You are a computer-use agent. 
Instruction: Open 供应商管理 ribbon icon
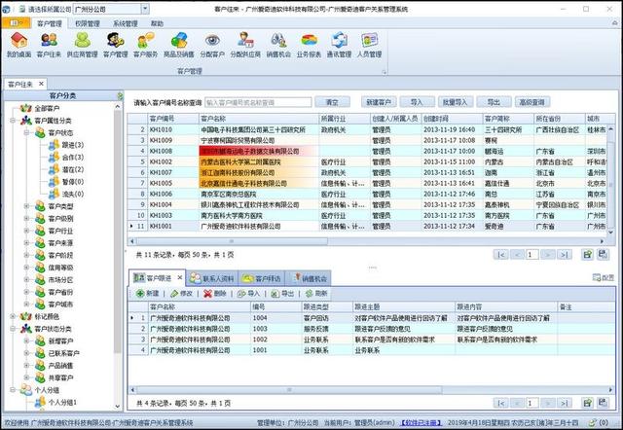pyautogui.click(x=82, y=45)
